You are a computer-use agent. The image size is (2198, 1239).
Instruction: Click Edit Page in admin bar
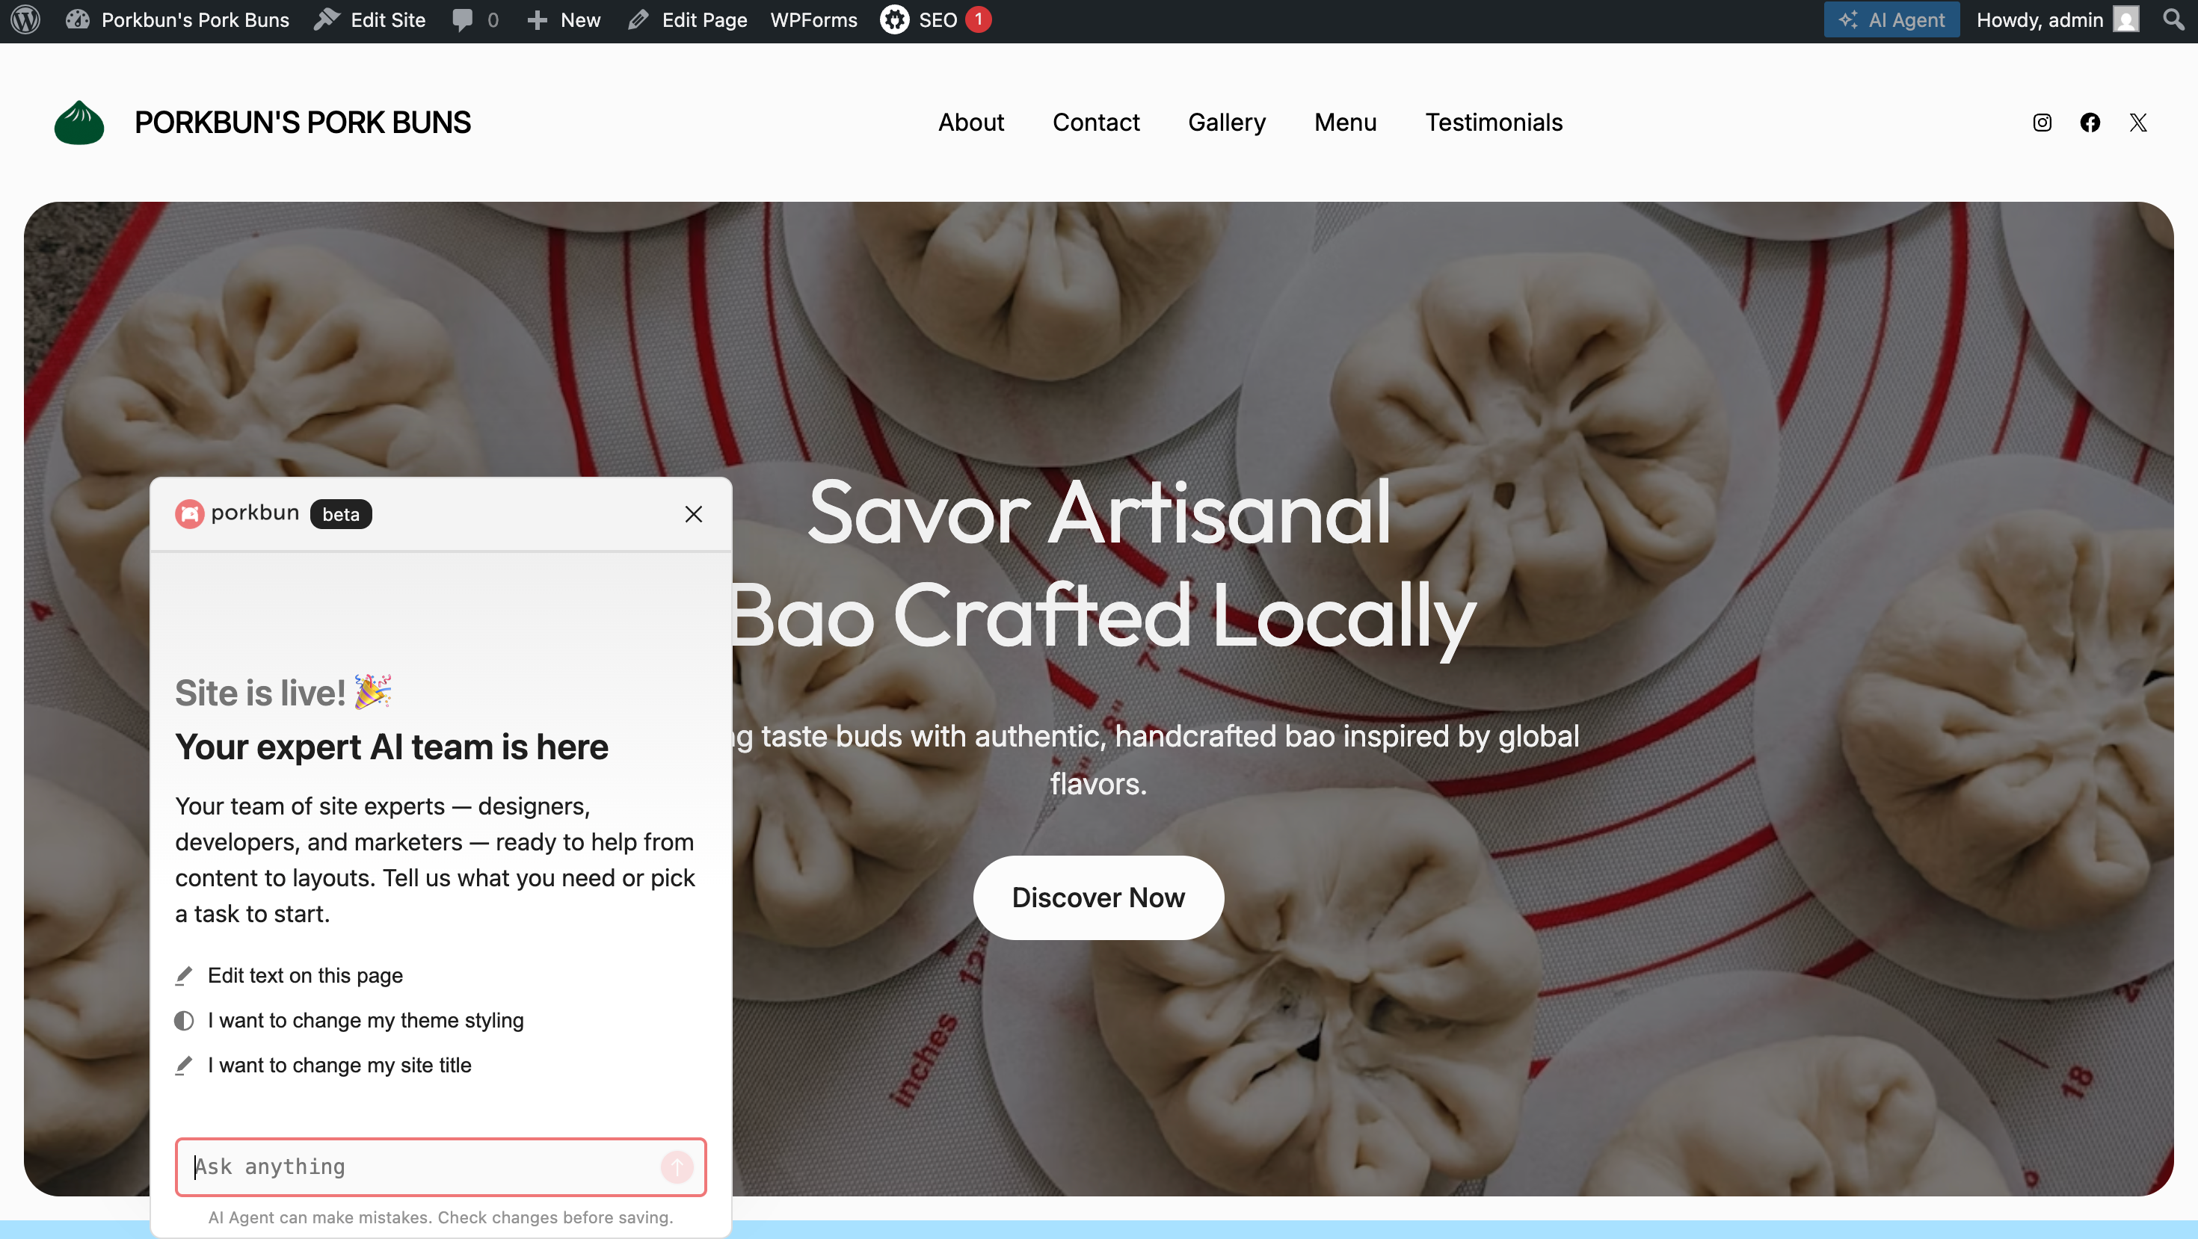tap(688, 19)
